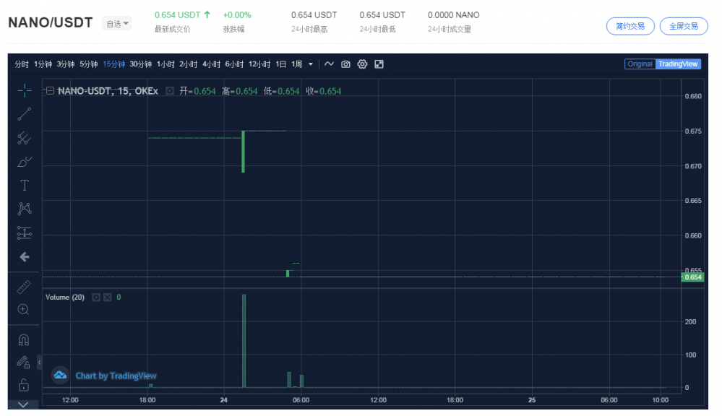Click the 全屏交易 button
The height and width of the screenshot is (416, 722).
tap(683, 26)
